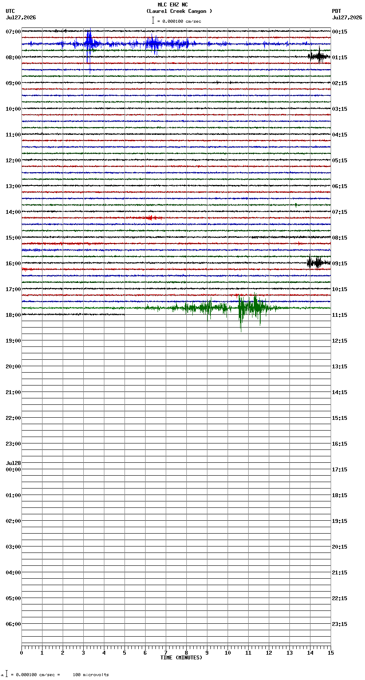Click the 06:00 UTC row label
This screenshot has height=680, width=365.
13,624
